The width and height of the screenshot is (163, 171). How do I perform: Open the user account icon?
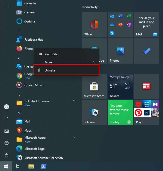[x=7, y=107]
